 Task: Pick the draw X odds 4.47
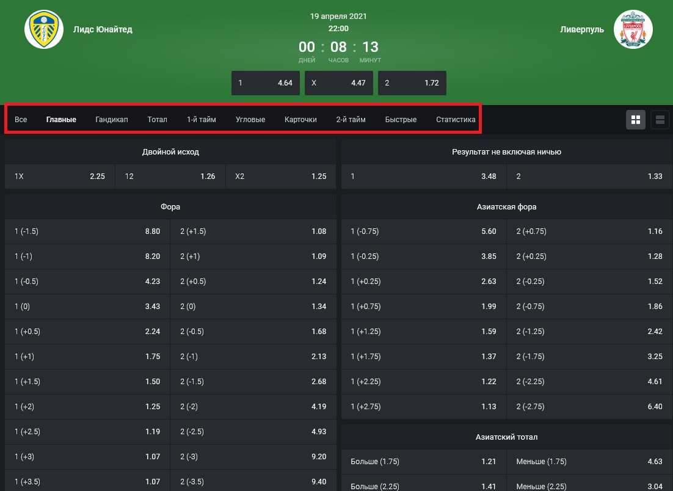coord(338,83)
